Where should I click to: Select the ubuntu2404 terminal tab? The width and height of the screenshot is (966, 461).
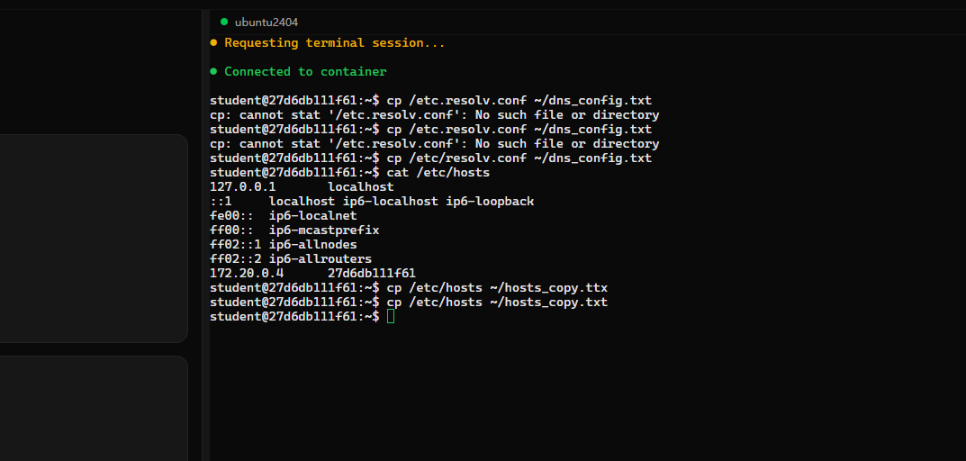pyautogui.click(x=259, y=23)
